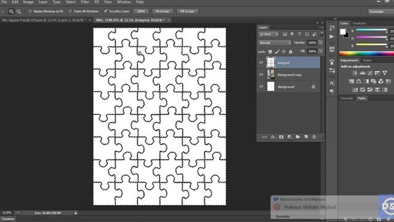
Task: Add an Exposure adjustment
Action: click(x=377, y=73)
